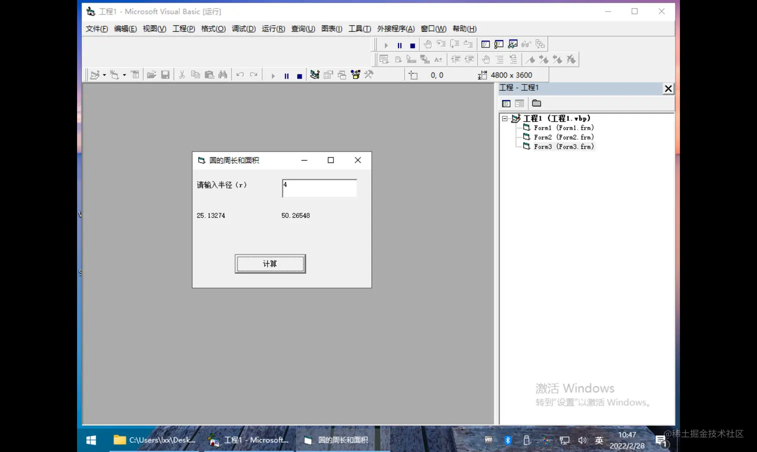Open Project Explorer from the Standard toolbar
The height and width of the screenshot is (452, 757).
(x=314, y=75)
